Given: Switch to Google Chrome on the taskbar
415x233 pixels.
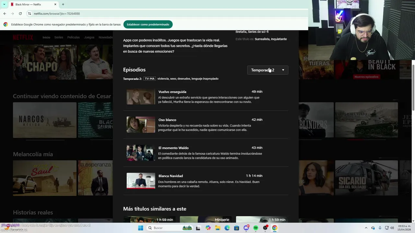Looking at the screenshot, I should [x=275, y=228].
